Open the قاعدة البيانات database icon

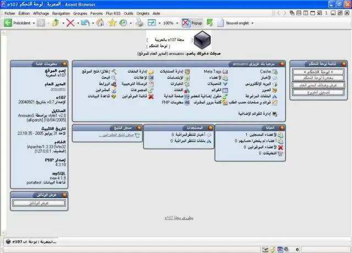114,97
